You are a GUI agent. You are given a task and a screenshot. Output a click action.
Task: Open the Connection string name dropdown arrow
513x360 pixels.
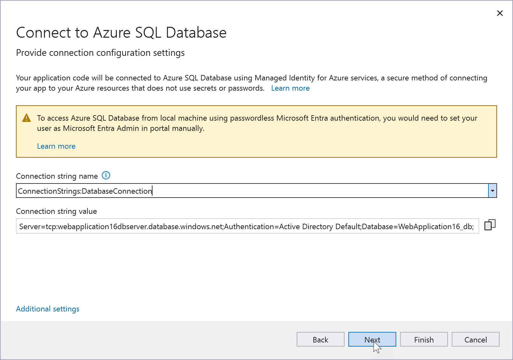493,191
